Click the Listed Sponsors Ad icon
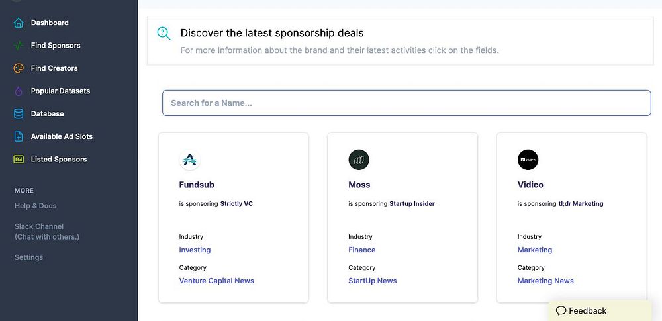The height and width of the screenshot is (321, 662). tap(19, 160)
